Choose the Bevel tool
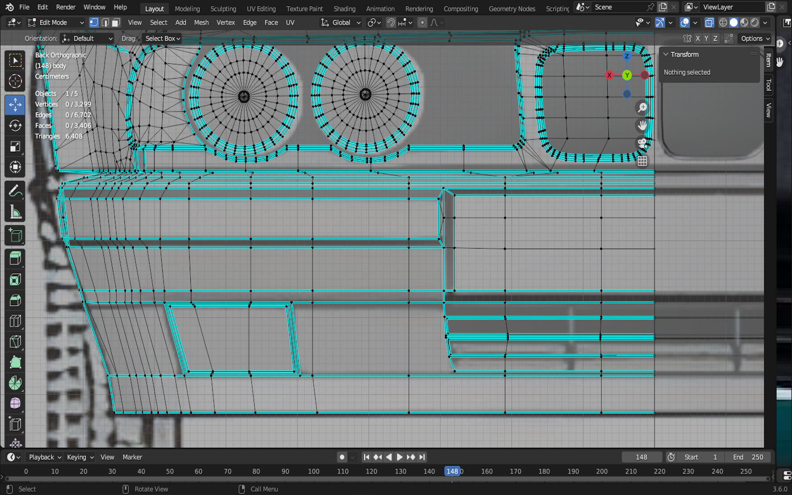Screen dimensions: 792x495 (x=15, y=300)
